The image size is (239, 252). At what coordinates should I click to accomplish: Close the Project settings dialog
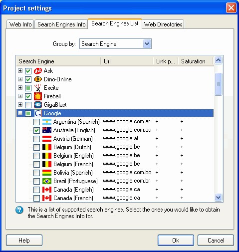pyautogui.click(x=231, y=8)
